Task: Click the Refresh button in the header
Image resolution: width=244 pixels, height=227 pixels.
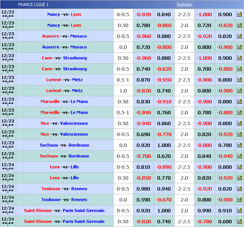Action: (x=184, y=5)
